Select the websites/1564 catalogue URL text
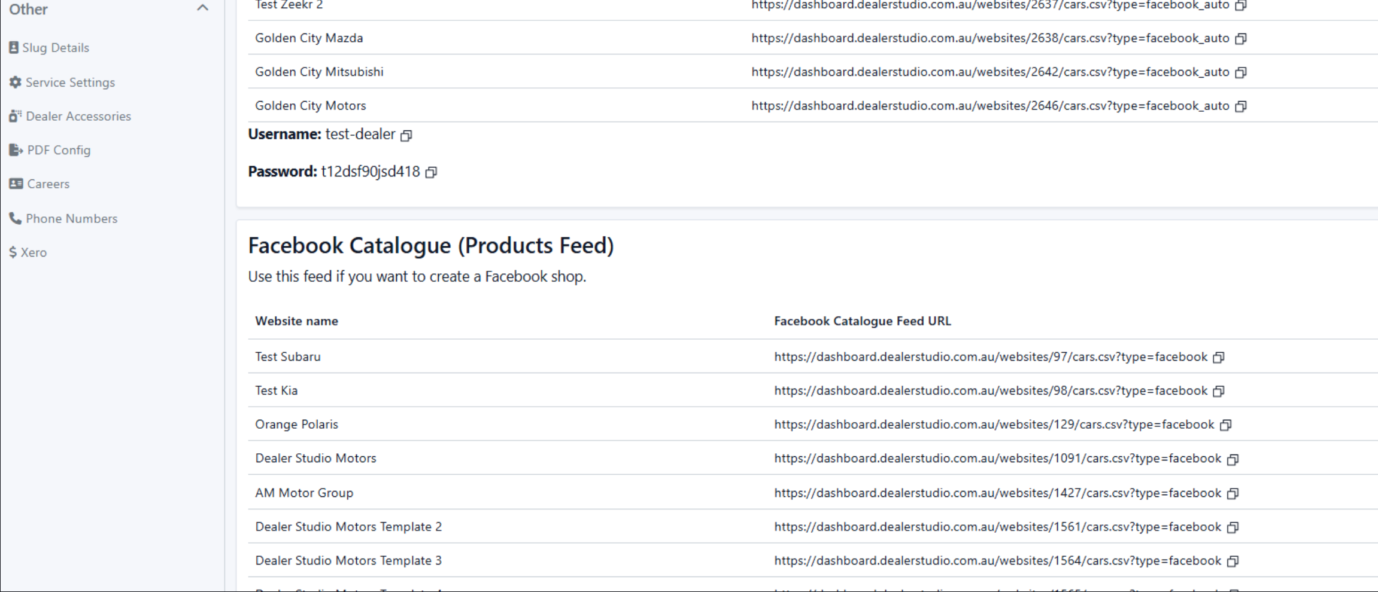Image resolution: width=1378 pixels, height=592 pixels. pos(997,560)
